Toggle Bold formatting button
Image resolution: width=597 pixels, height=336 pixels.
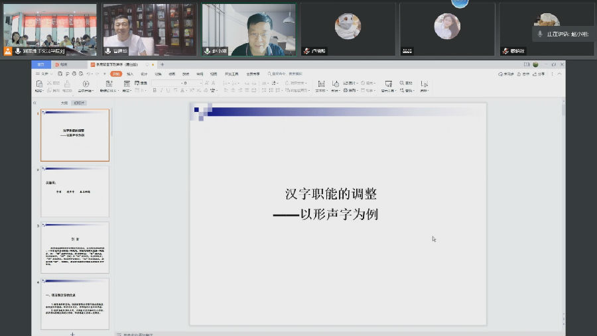[153, 91]
